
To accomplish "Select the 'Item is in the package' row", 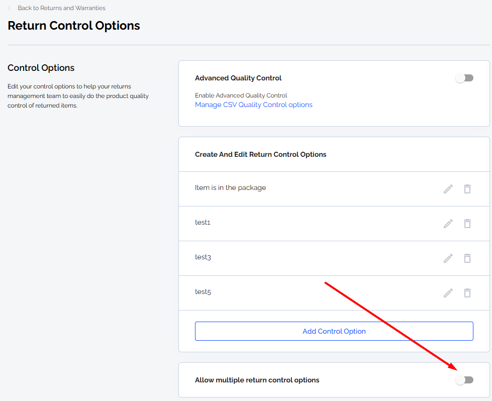I will (x=334, y=189).
